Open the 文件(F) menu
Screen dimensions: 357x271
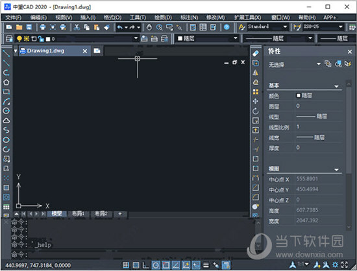pos(13,18)
